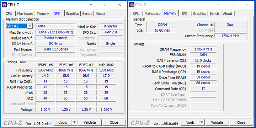Click Channel # value Dual
Screen dimensions: 256x128
point(230,25)
